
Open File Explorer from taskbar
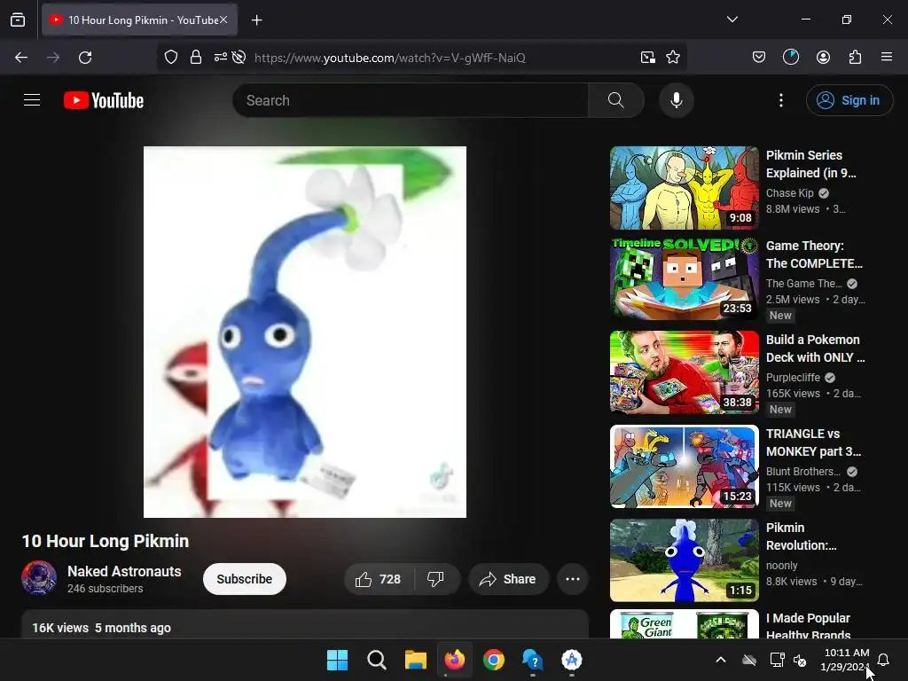click(415, 660)
